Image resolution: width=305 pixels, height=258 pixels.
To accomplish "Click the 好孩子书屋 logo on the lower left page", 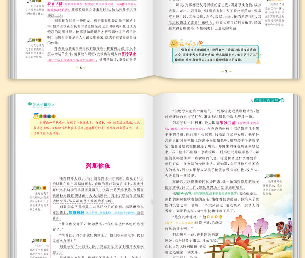I will coord(41,105).
